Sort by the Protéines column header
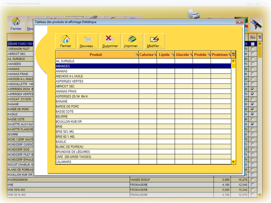Viewport: 271px width, 203px height. point(220,55)
